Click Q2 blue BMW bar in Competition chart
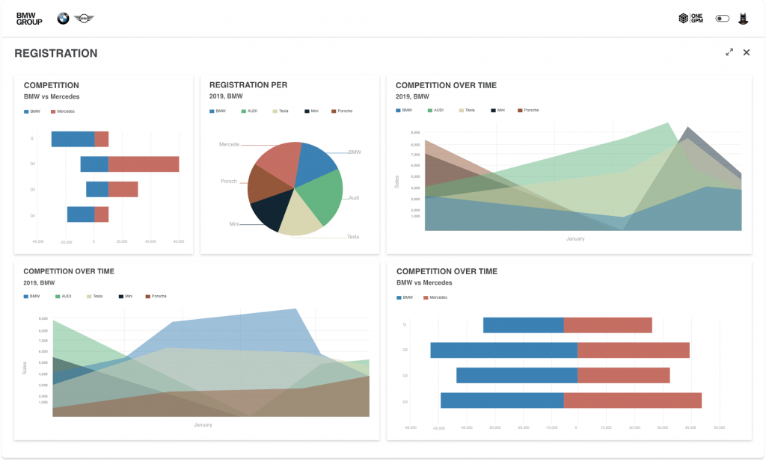The width and height of the screenshot is (766, 461). coord(94,164)
